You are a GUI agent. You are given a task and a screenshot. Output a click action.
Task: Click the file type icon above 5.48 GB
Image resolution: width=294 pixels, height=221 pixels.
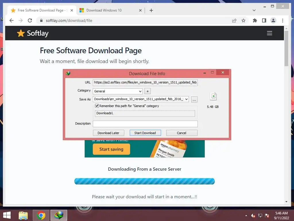(x=213, y=96)
